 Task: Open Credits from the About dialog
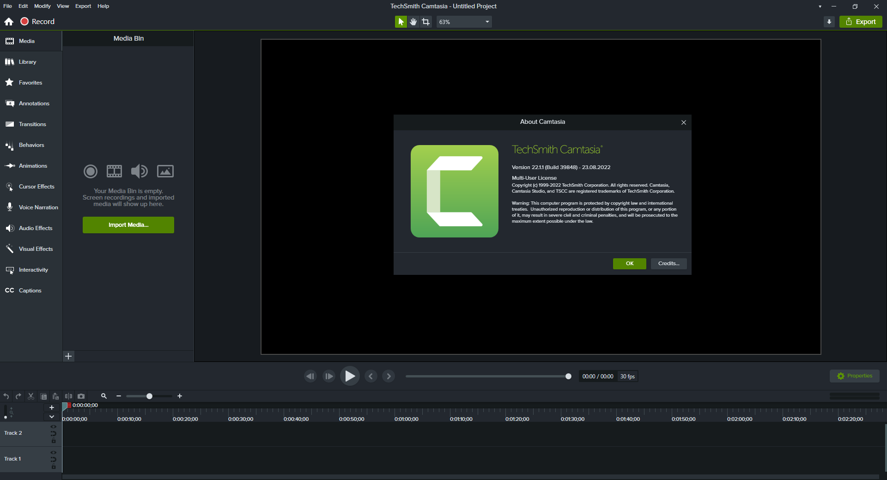click(668, 263)
